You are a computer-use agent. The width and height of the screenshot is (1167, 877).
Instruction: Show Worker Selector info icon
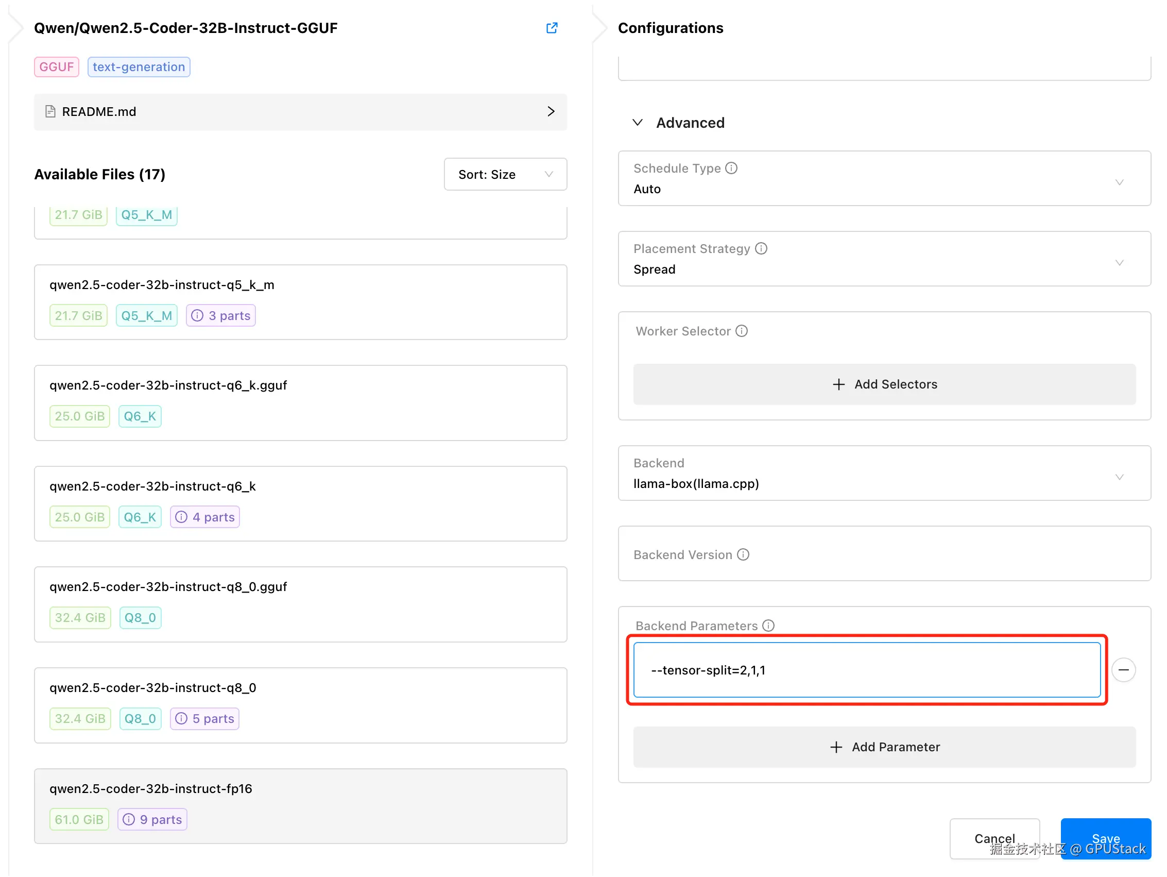pos(742,331)
